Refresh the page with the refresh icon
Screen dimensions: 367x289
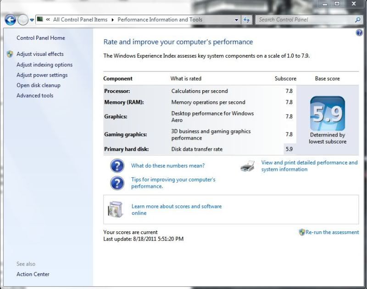tap(246, 20)
